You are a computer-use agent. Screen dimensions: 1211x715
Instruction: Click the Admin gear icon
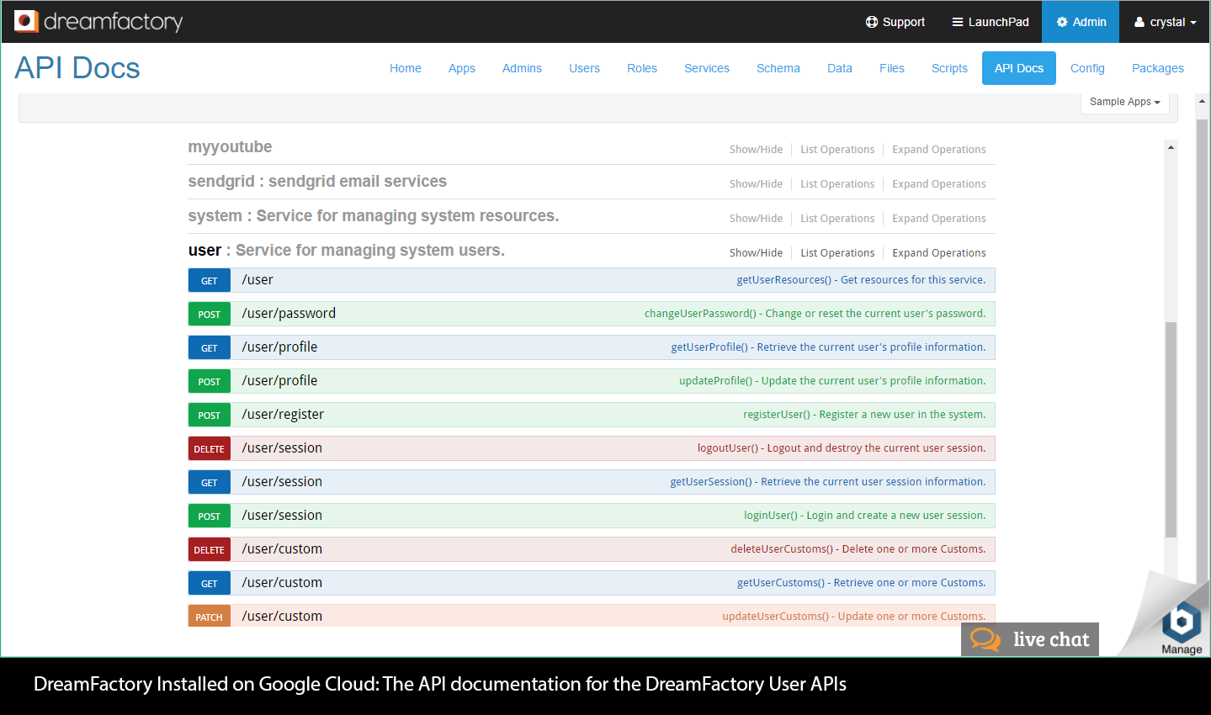(x=1062, y=22)
